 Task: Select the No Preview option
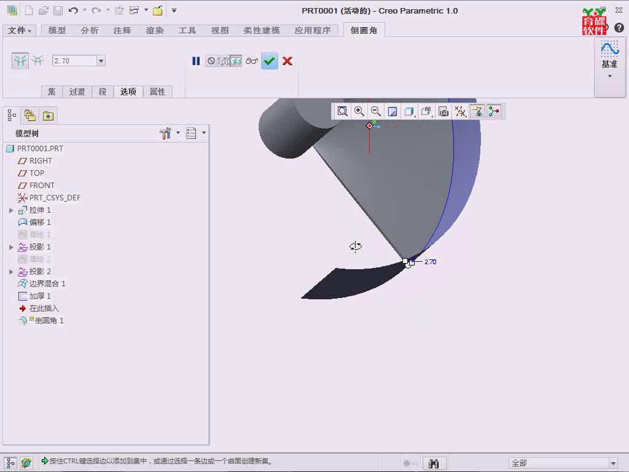(211, 61)
